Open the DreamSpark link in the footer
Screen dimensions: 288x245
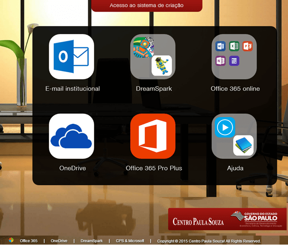tap(92, 241)
